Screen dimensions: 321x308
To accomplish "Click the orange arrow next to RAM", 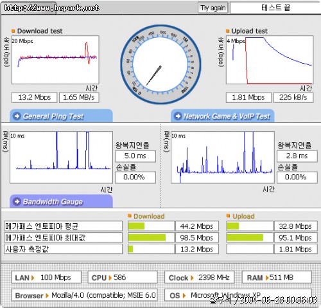I will [267, 278].
